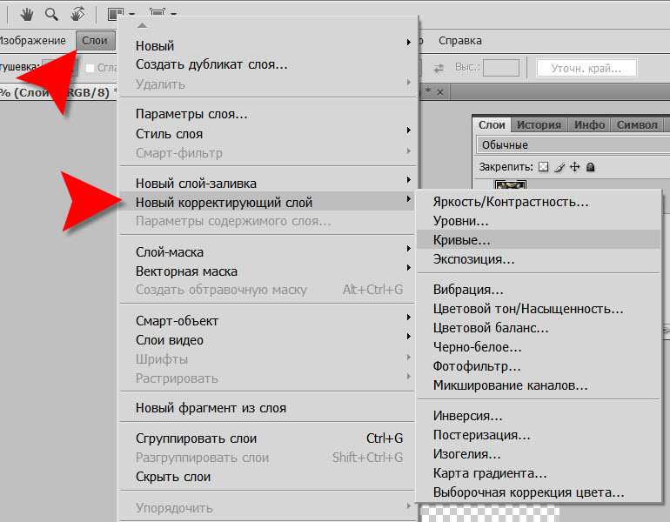Click the Выс. height input field

click(x=501, y=68)
